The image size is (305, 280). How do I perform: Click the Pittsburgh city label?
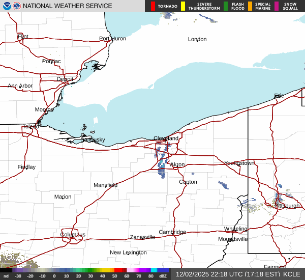(x=287, y=206)
